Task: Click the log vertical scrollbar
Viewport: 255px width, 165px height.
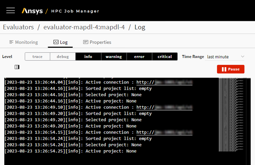Action: pyautogui.click(x=249, y=121)
